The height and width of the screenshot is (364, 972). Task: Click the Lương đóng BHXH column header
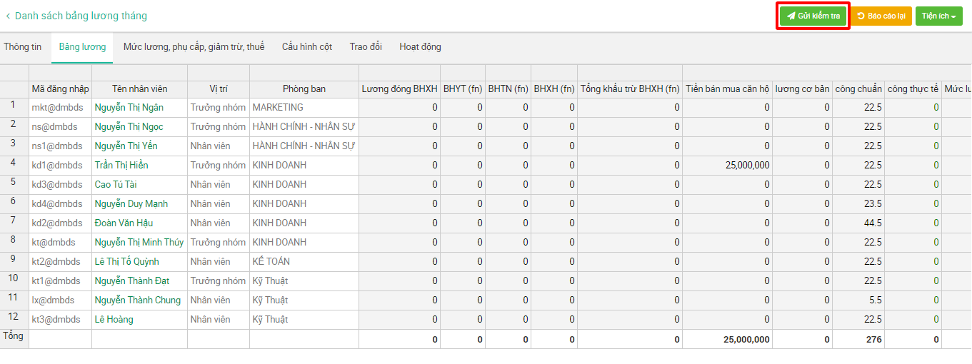[399, 89]
